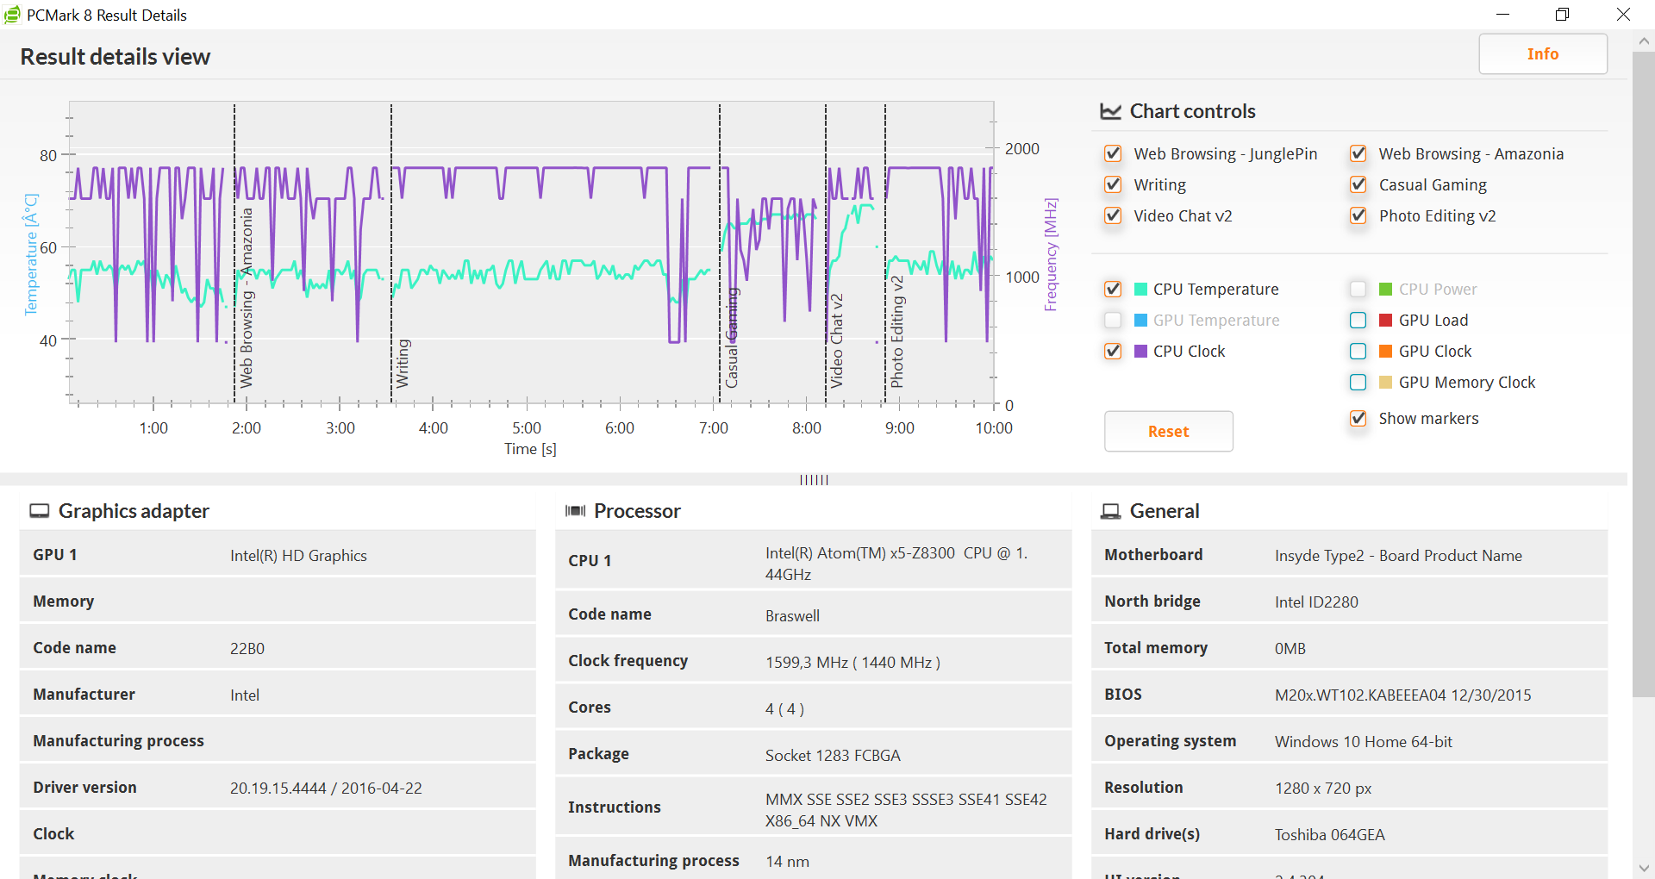Disable the Show markers checkbox
This screenshot has width=1655, height=879.
(1358, 419)
